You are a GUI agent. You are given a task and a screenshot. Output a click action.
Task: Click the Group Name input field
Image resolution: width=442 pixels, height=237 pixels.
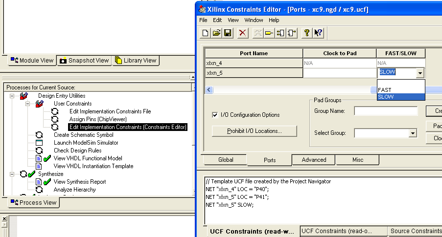click(x=386, y=111)
